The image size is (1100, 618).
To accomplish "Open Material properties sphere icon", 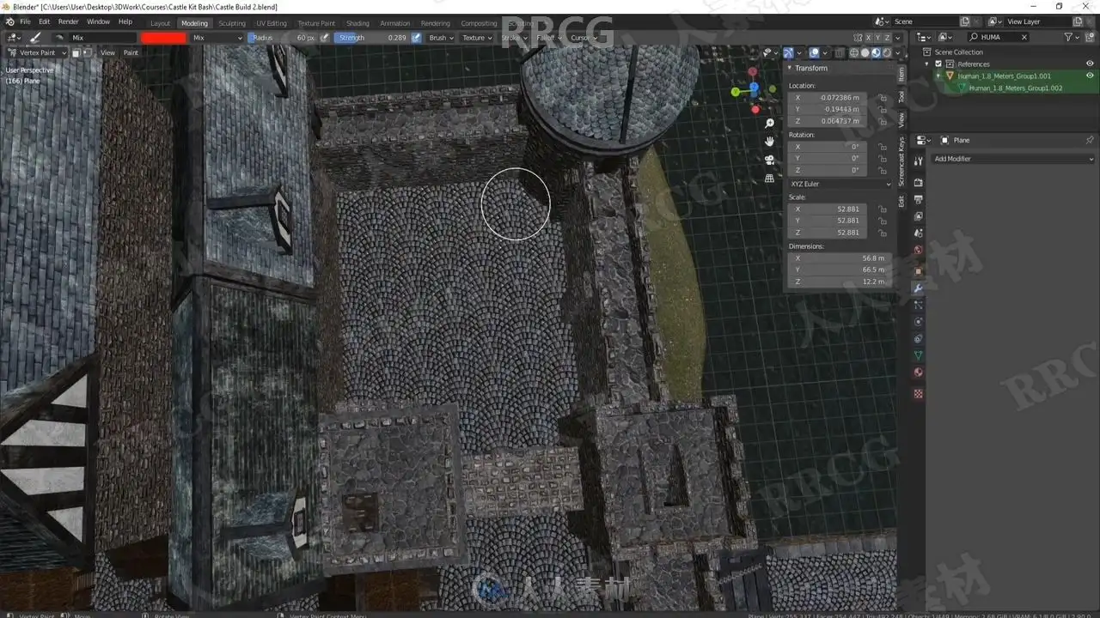I will [918, 373].
